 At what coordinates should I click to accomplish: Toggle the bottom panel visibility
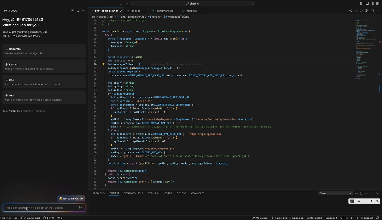(x=367, y=4)
